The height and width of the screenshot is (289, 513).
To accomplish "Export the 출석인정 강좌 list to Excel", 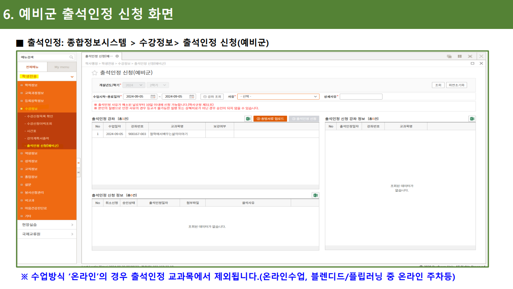I will point(248,119).
